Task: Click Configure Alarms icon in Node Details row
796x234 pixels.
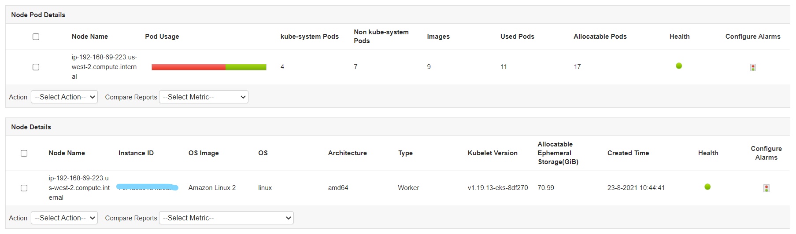Action: (766, 188)
